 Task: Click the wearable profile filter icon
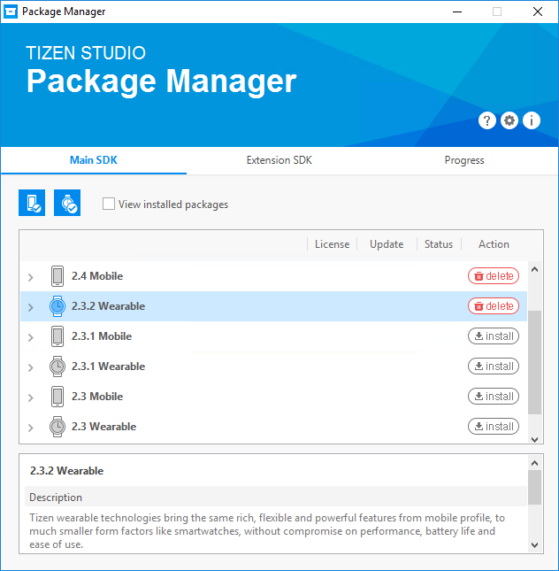point(67,203)
